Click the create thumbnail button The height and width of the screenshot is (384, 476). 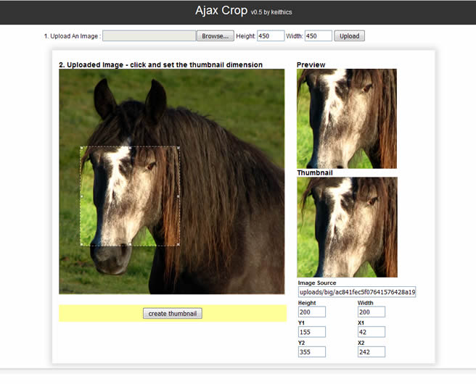tap(173, 314)
